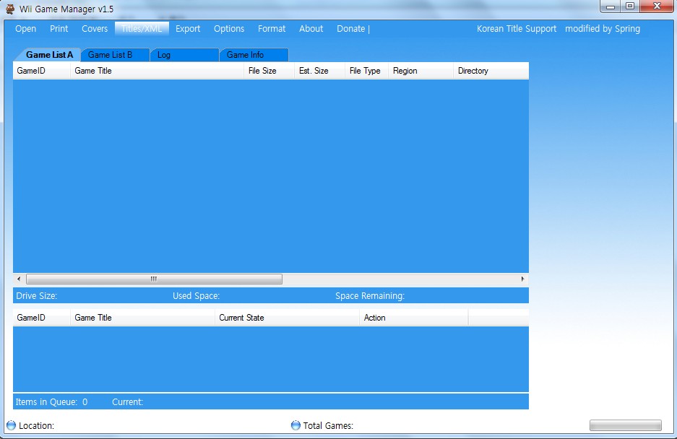This screenshot has width=677, height=439.
Task: Click the Donate menu item
Action: (x=351, y=29)
